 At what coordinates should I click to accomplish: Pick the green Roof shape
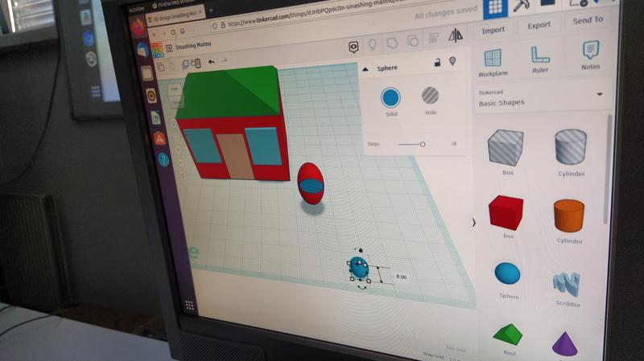(x=508, y=334)
